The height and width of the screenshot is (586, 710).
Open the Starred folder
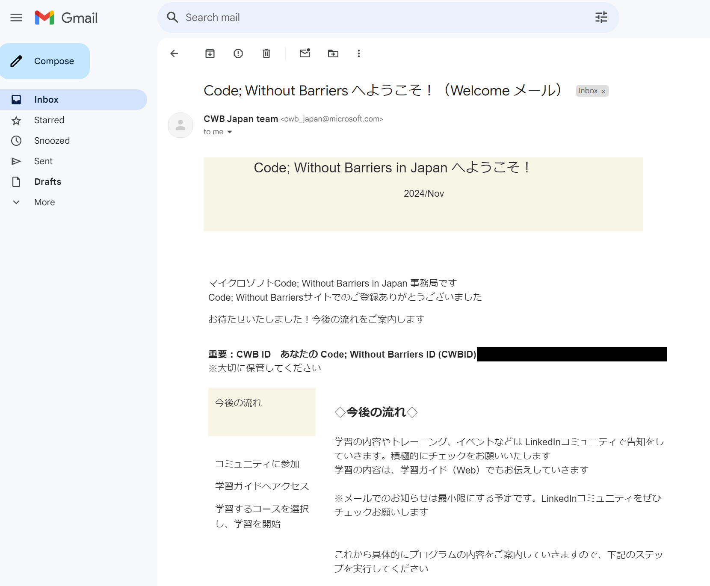(49, 120)
